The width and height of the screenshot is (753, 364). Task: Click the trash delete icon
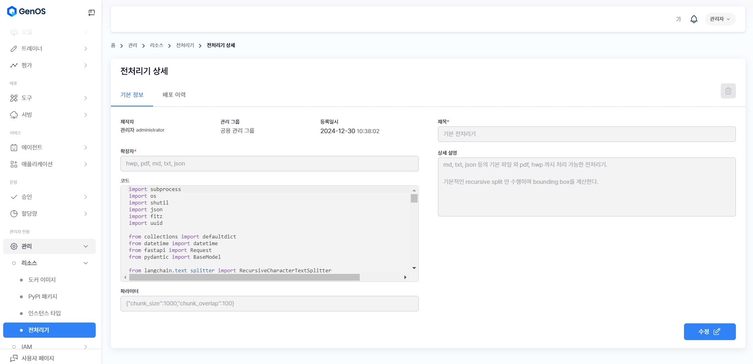728,91
